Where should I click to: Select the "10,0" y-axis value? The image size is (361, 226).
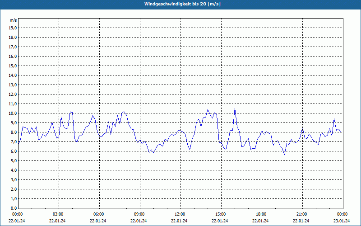[x=13, y=113]
